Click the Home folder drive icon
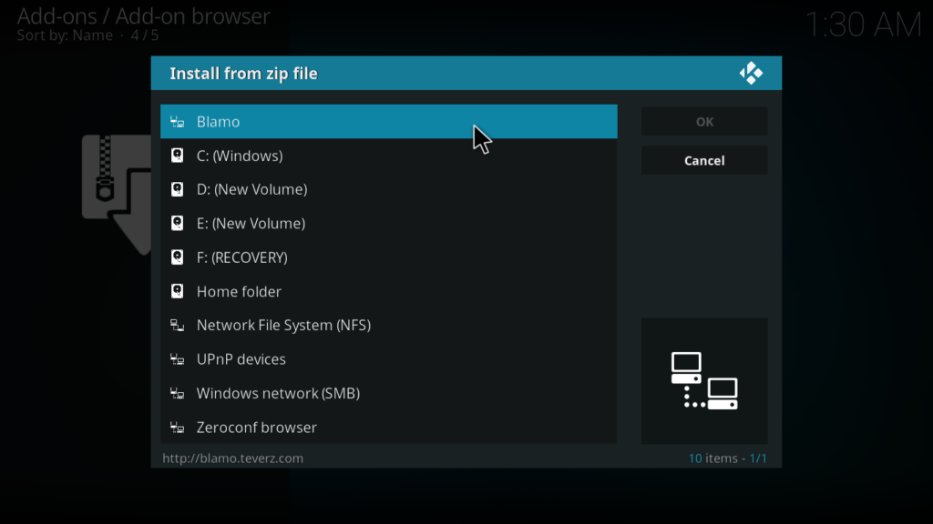Image resolution: width=933 pixels, height=524 pixels. coord(177,291)
